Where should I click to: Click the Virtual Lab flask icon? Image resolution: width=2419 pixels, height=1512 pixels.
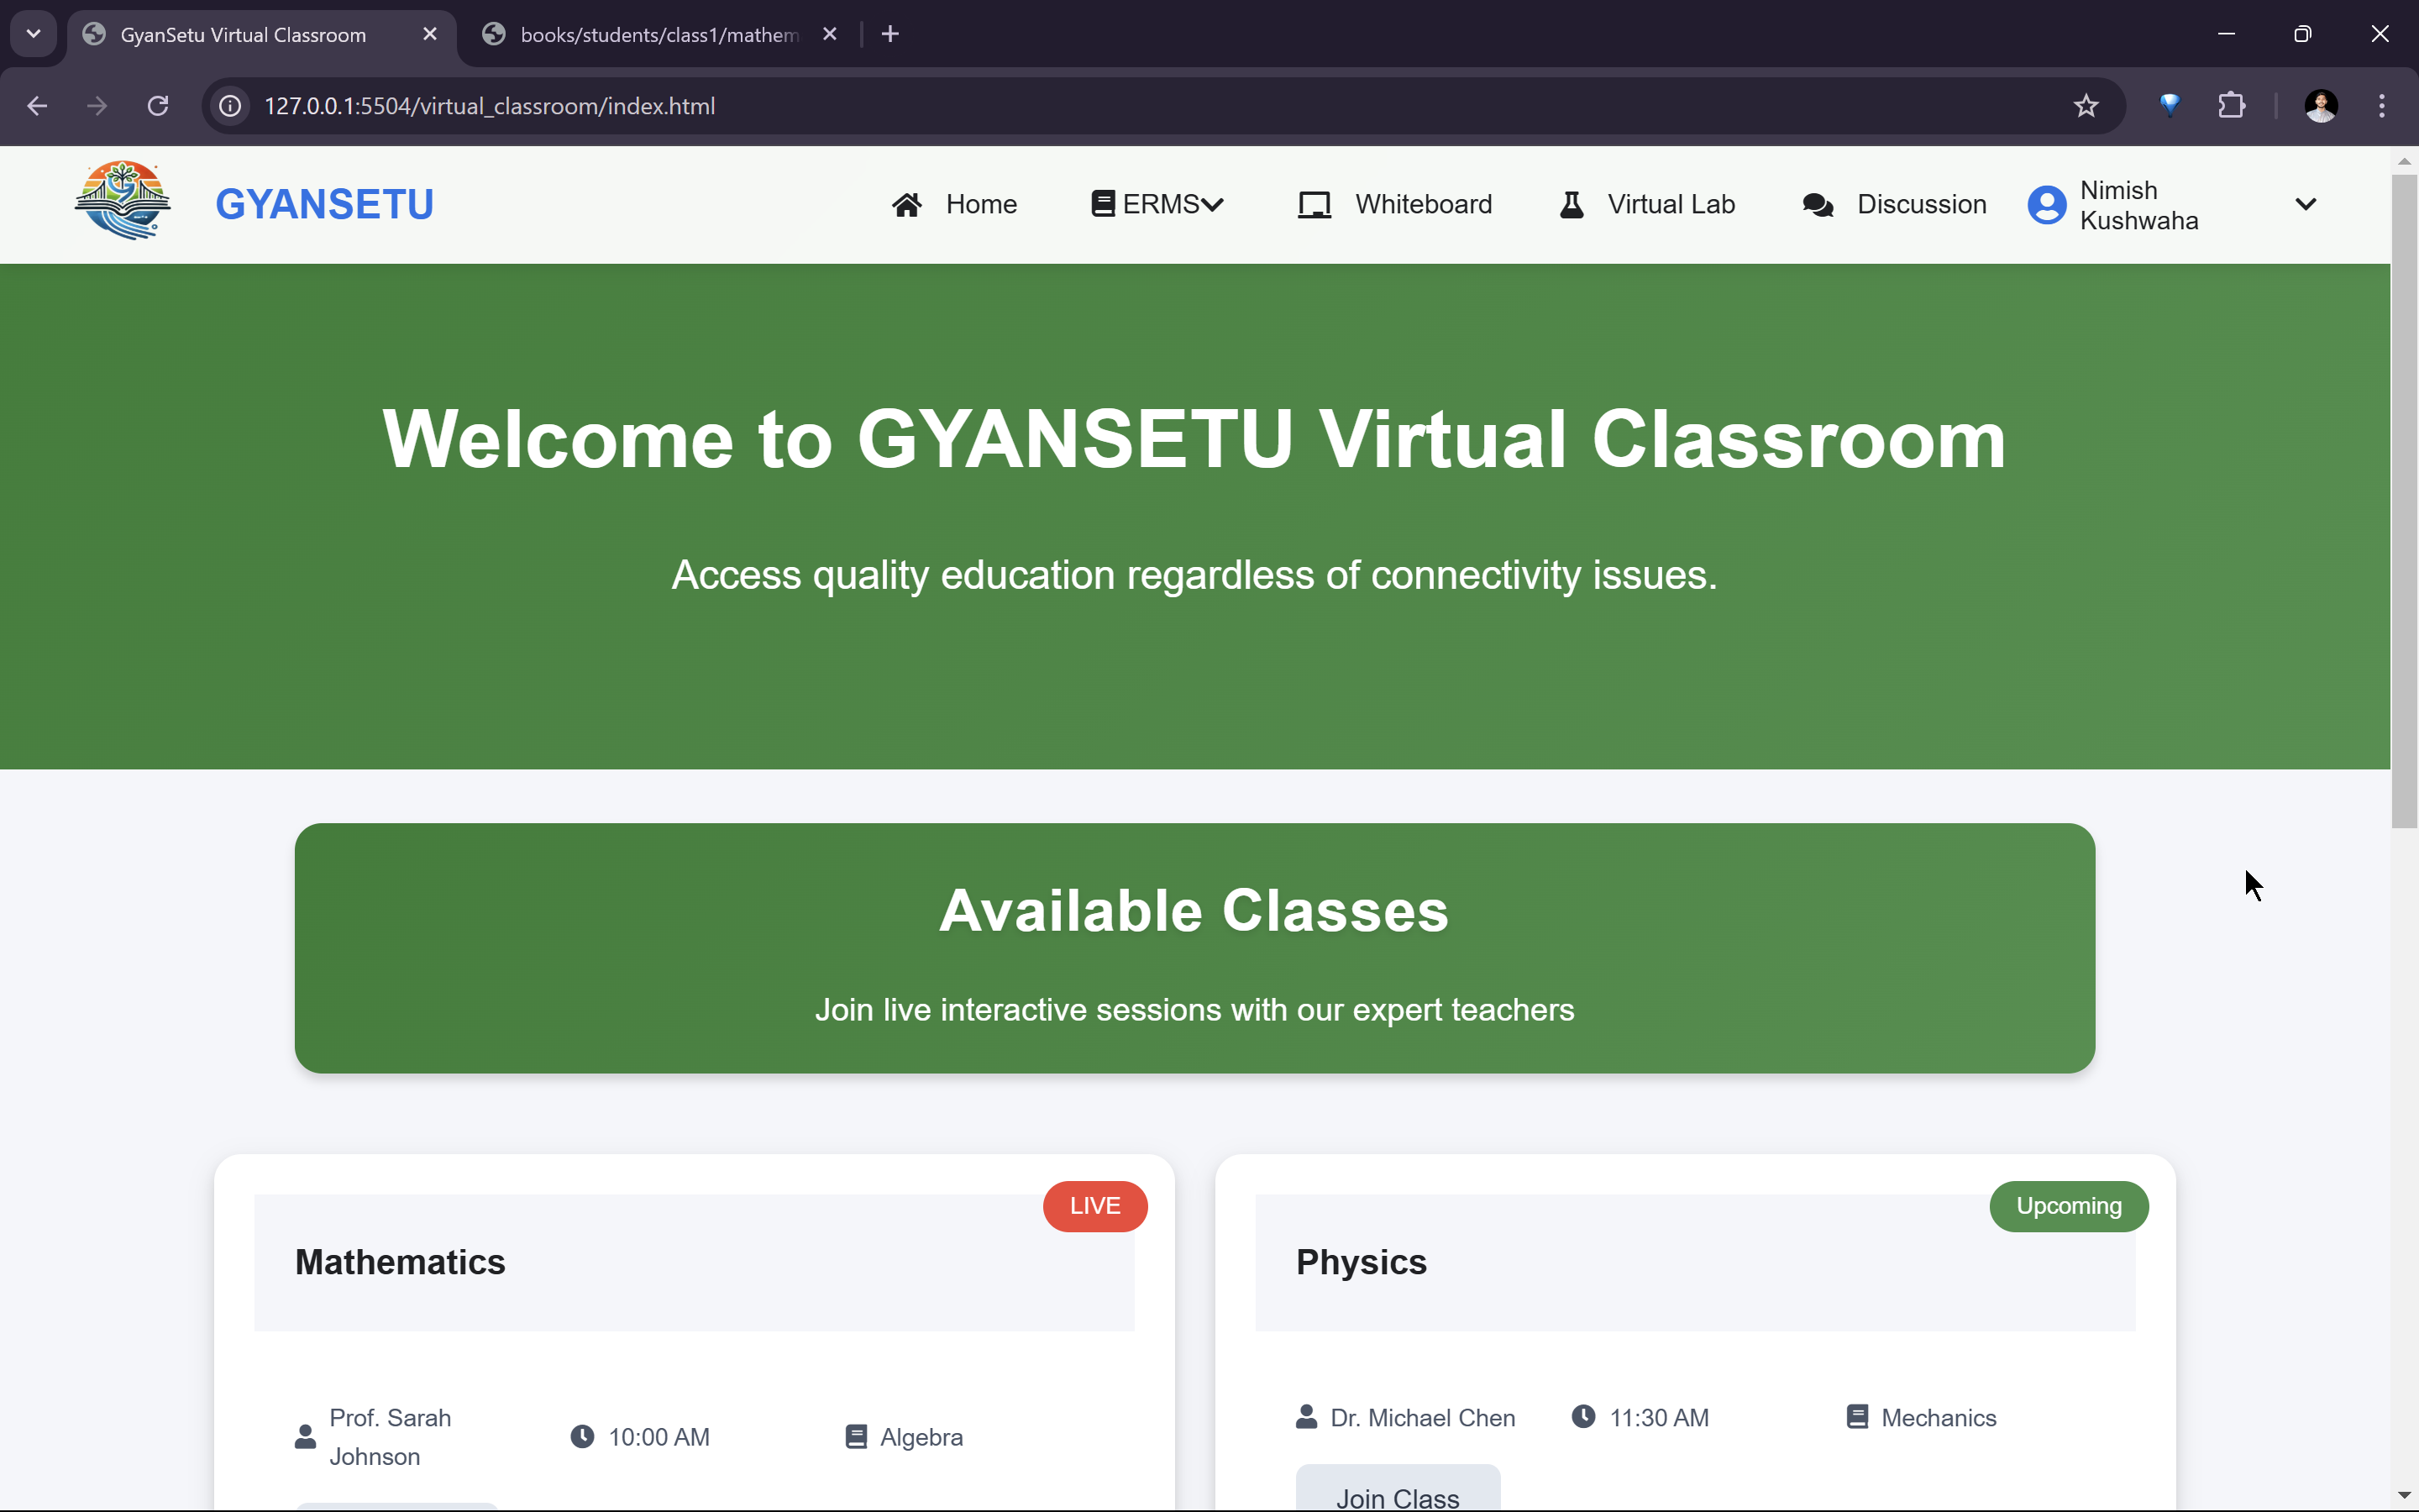(x=1572, y=205)
